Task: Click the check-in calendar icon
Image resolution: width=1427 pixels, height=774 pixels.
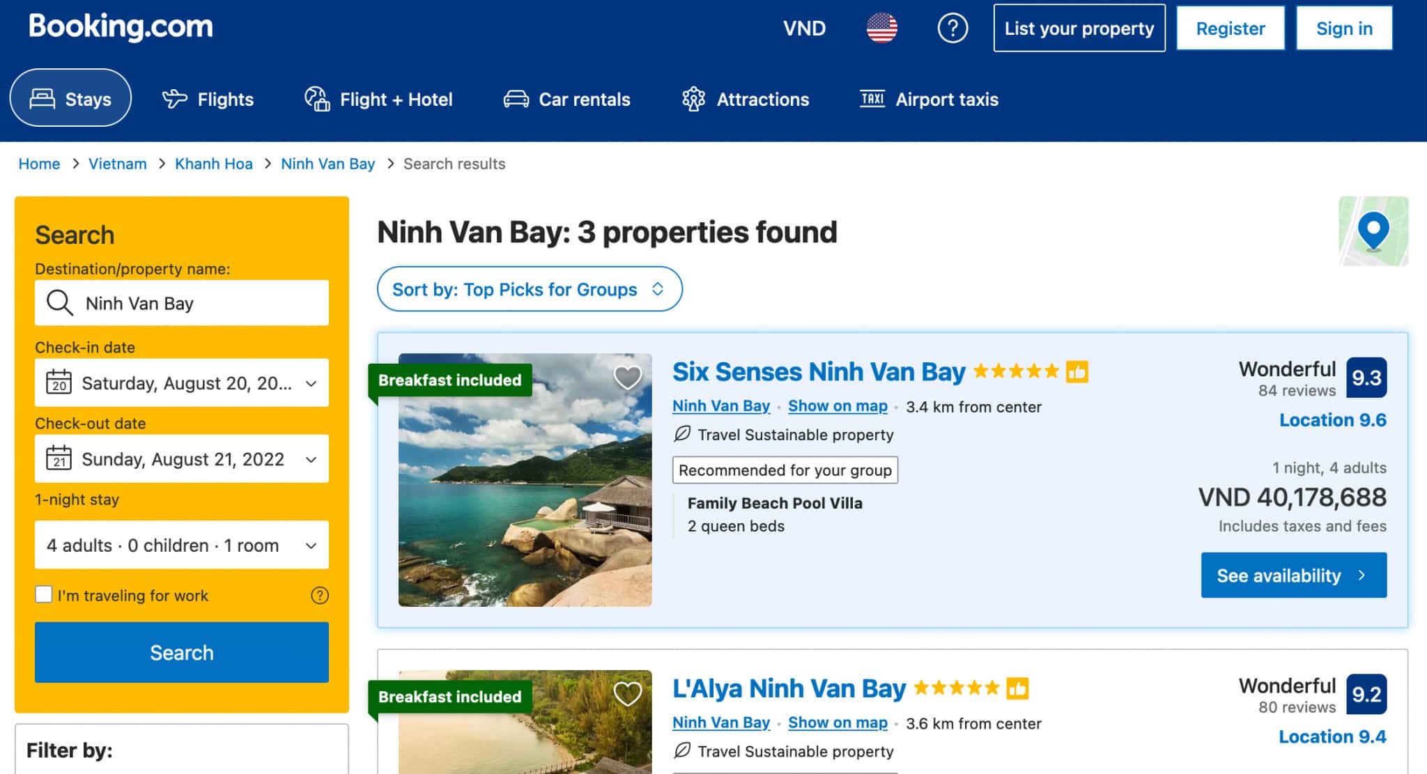Action: point(59,382)
